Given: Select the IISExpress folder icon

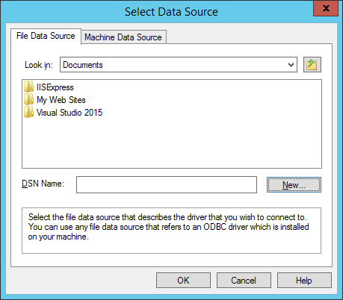Looking at the screenshot, I should coord(28,87).
